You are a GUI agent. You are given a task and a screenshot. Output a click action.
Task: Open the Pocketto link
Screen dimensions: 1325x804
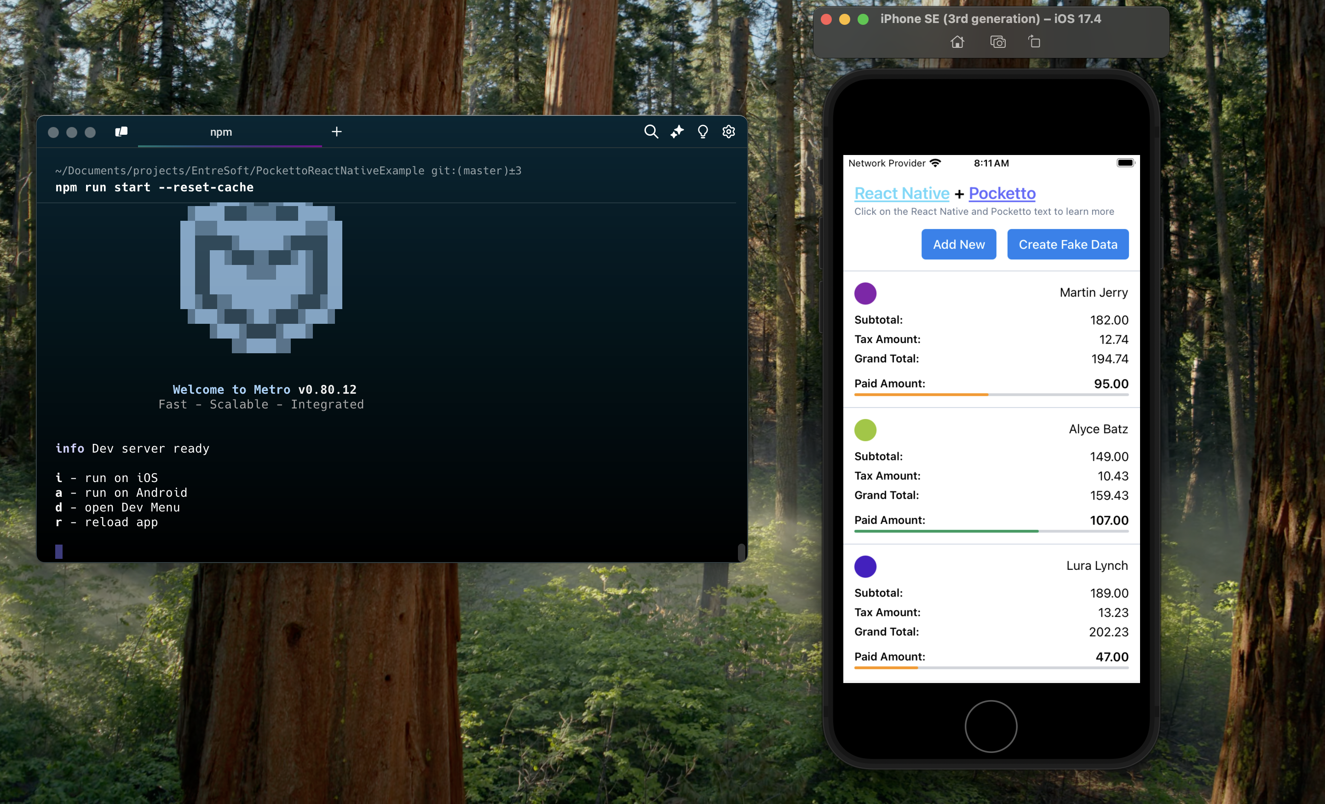click(x=1002, y=193)
